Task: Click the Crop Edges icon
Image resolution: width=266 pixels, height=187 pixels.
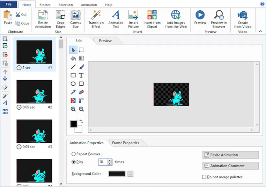Action: pyautogui.click(x=61, y=19)
